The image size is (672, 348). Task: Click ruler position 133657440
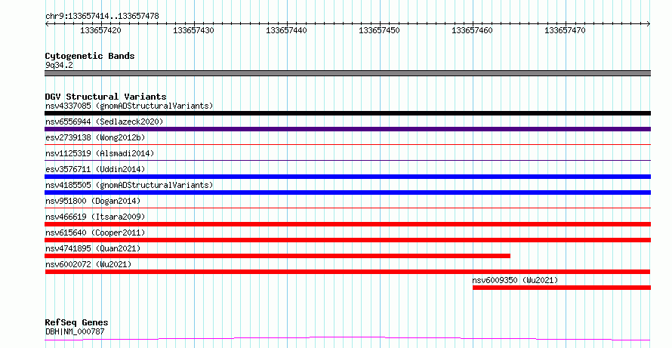(286, 30)
